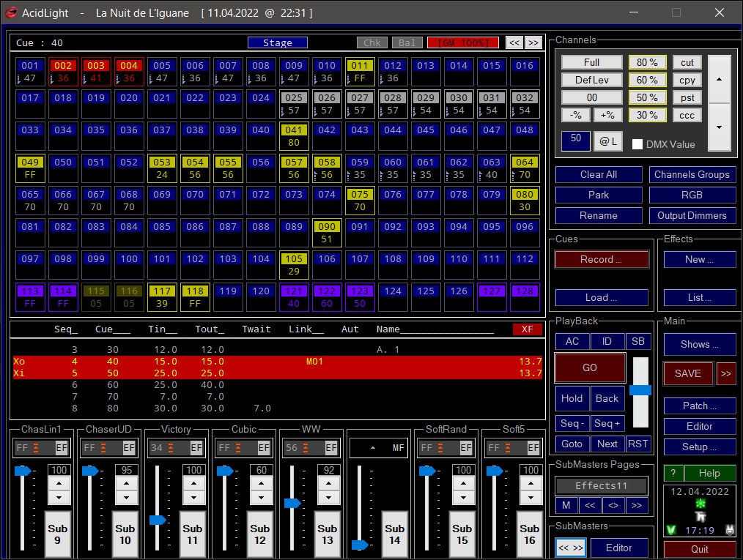743x560 pixels.
Task: Click the red lips AcidLight title icon
Action: tap(12, 12)
